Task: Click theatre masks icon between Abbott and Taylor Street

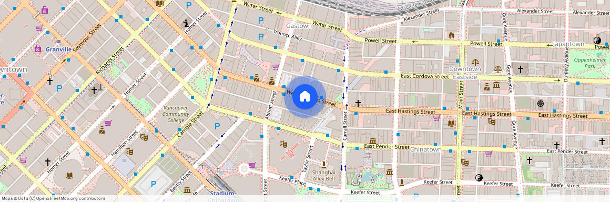Action: point(283,144)
